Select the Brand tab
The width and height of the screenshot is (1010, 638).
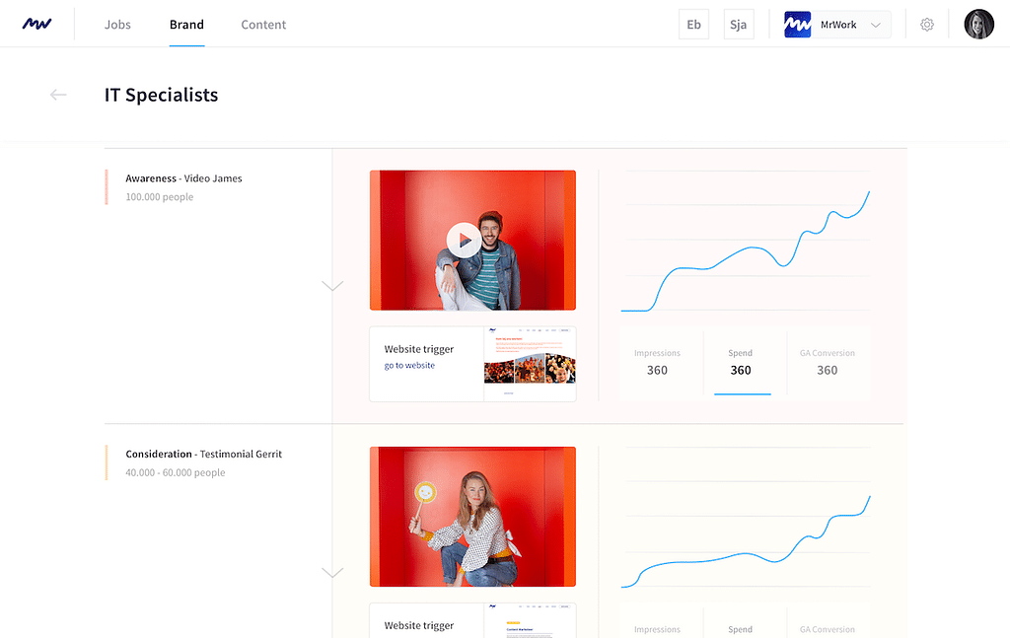tap(186, 25)
